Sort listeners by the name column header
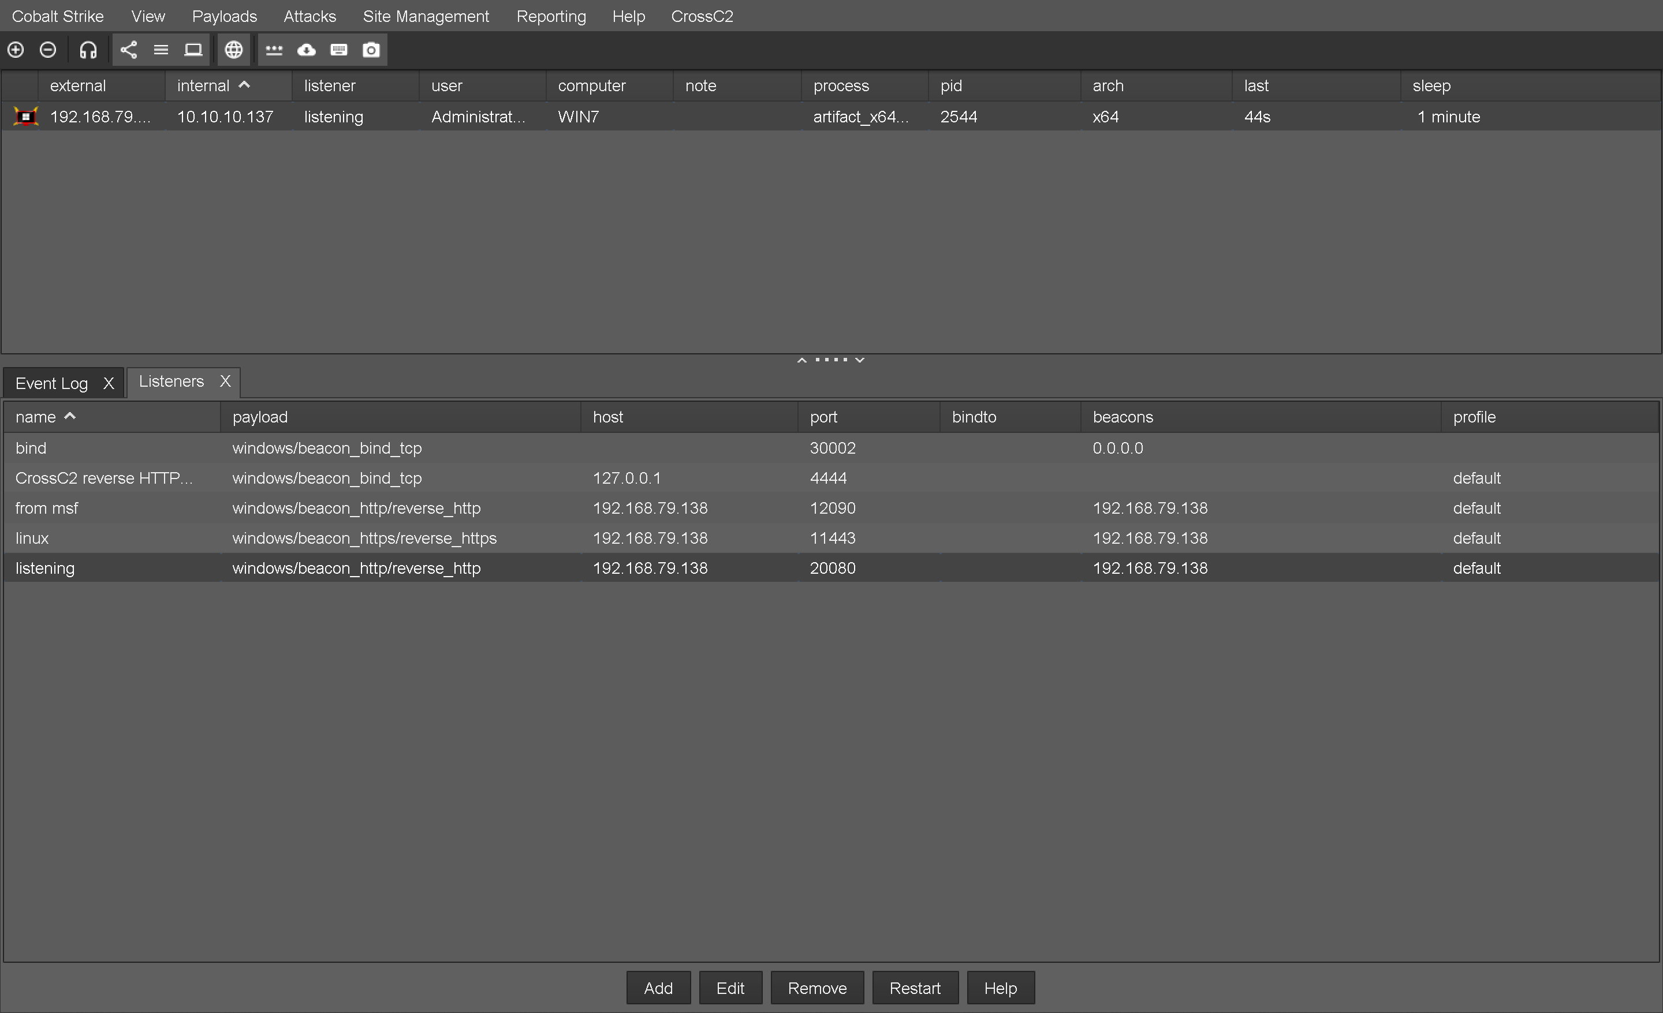Viewport: 1663px width, 1013px height. point(36,417)
